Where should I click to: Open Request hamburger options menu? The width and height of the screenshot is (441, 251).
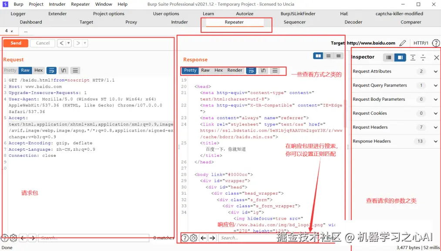[75, 70]
